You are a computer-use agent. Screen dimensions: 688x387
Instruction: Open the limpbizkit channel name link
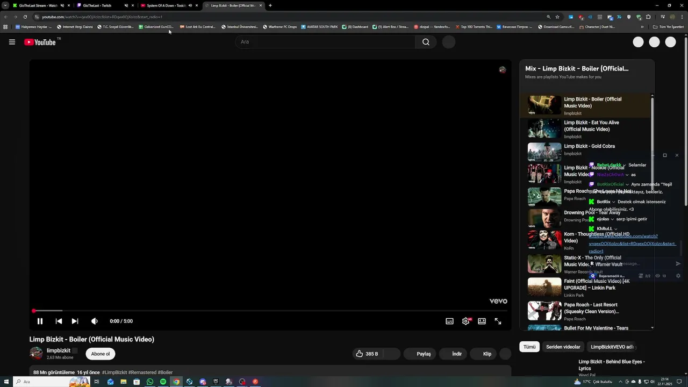59,350
